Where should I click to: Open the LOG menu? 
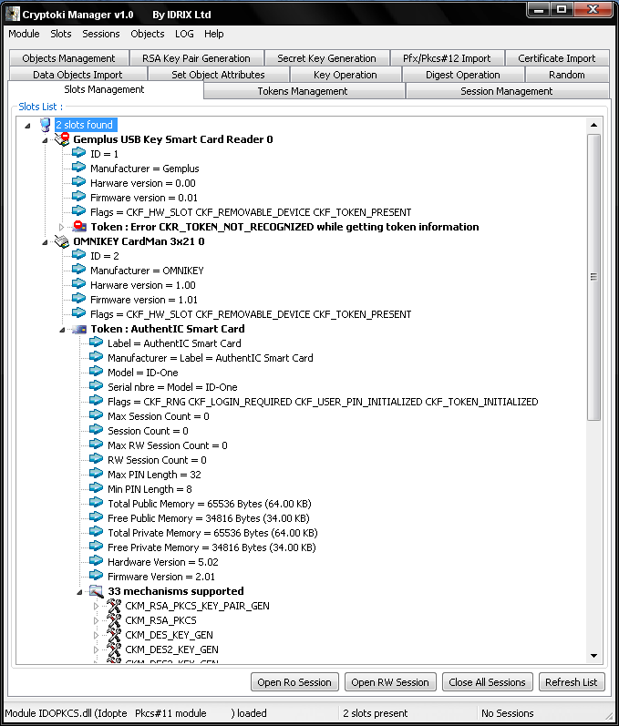pos(184,34)
